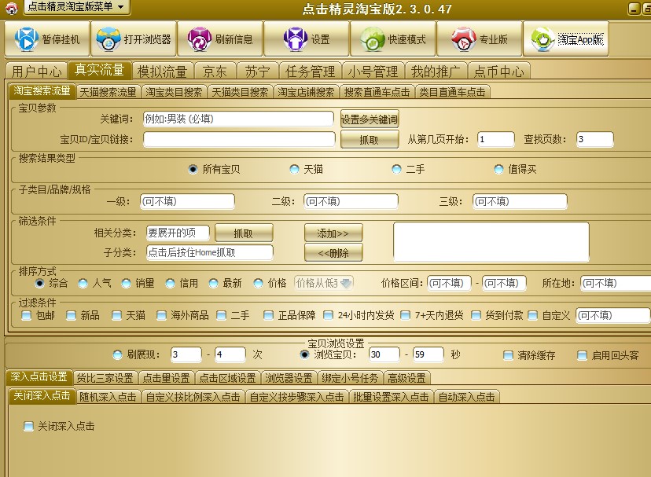Click the 刷新信息 refresh icon
The height and width of the screenshot is (477, 651).
click(x=199, y=39)
